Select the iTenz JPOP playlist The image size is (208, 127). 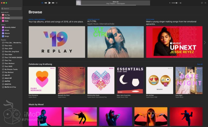click(x=11, y=49)
